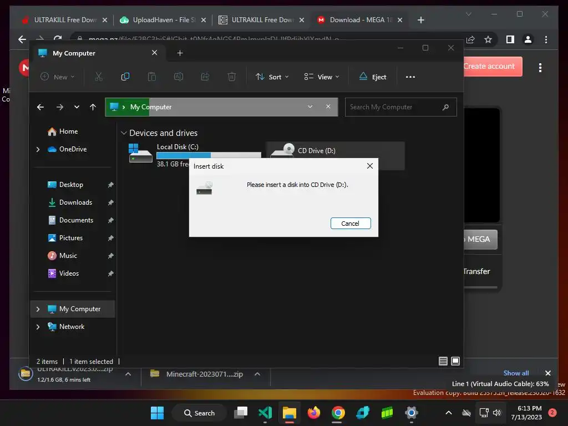The width and height of the screenshot is (568, 426).
Task: Close Chrome downloads bar
Action: coord(547,373)
